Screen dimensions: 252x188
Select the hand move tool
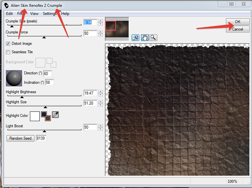point(145,38)
